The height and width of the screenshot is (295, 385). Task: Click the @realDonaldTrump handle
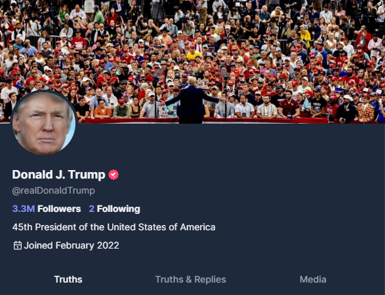point(53,191)
